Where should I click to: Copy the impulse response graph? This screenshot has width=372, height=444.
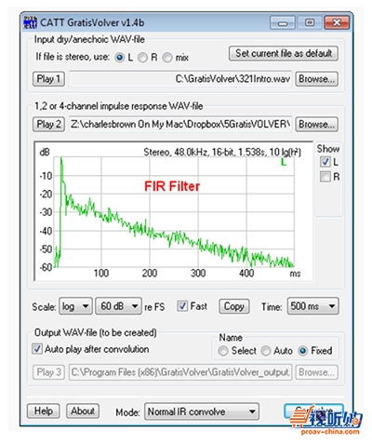click(234, 306)
